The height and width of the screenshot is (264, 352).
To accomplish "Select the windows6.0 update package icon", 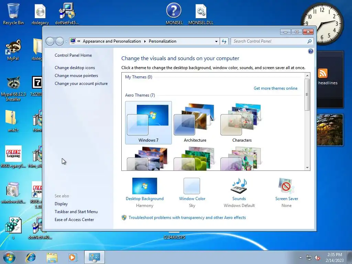I will point(13,192).
